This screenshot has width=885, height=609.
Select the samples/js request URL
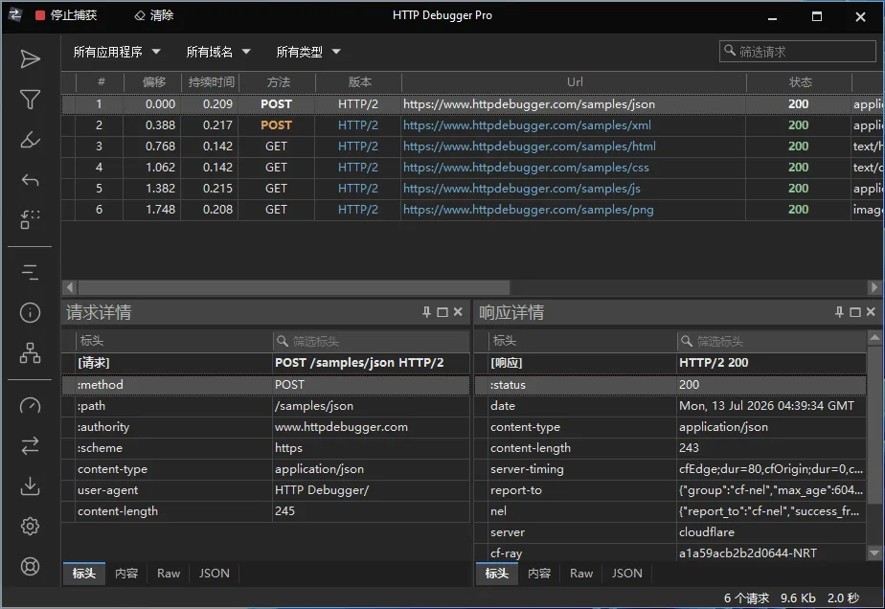[x=521, y=189]
